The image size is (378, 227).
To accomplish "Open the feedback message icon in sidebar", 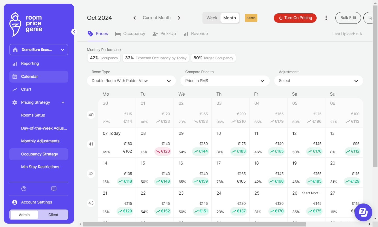I will pos(54,189).
